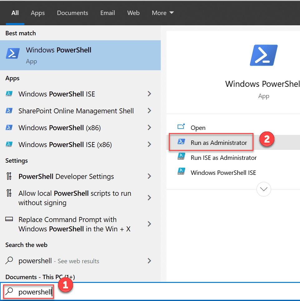Click the PowerShell Developer Settings icon
The image size is (300, 301).
(9, 176)
